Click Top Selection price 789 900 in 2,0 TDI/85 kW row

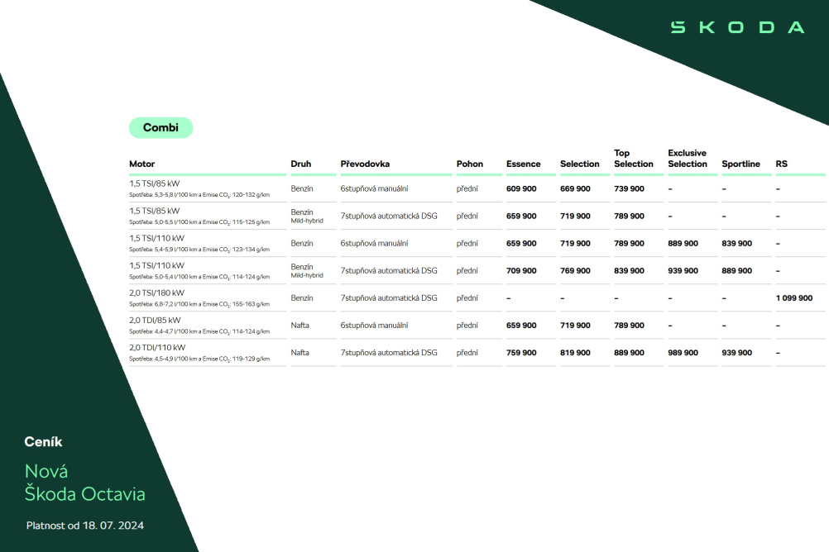[x=629, y=326]
